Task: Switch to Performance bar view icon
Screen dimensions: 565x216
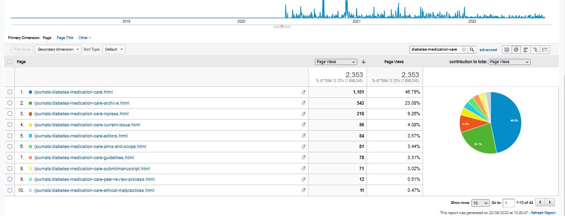Action: tap(526, 50)
